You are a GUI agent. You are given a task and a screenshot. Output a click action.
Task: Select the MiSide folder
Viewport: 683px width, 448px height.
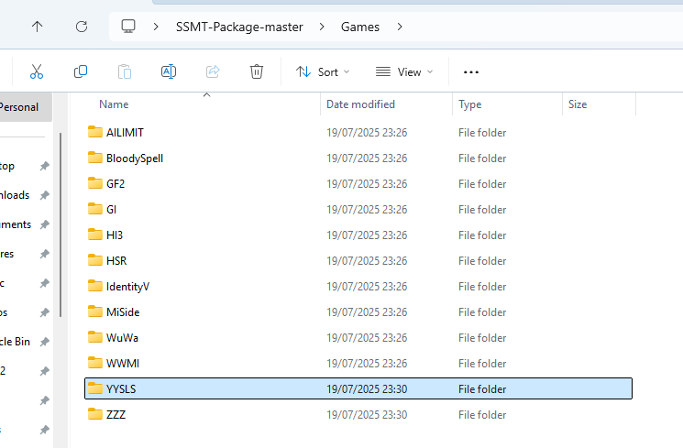358,312
